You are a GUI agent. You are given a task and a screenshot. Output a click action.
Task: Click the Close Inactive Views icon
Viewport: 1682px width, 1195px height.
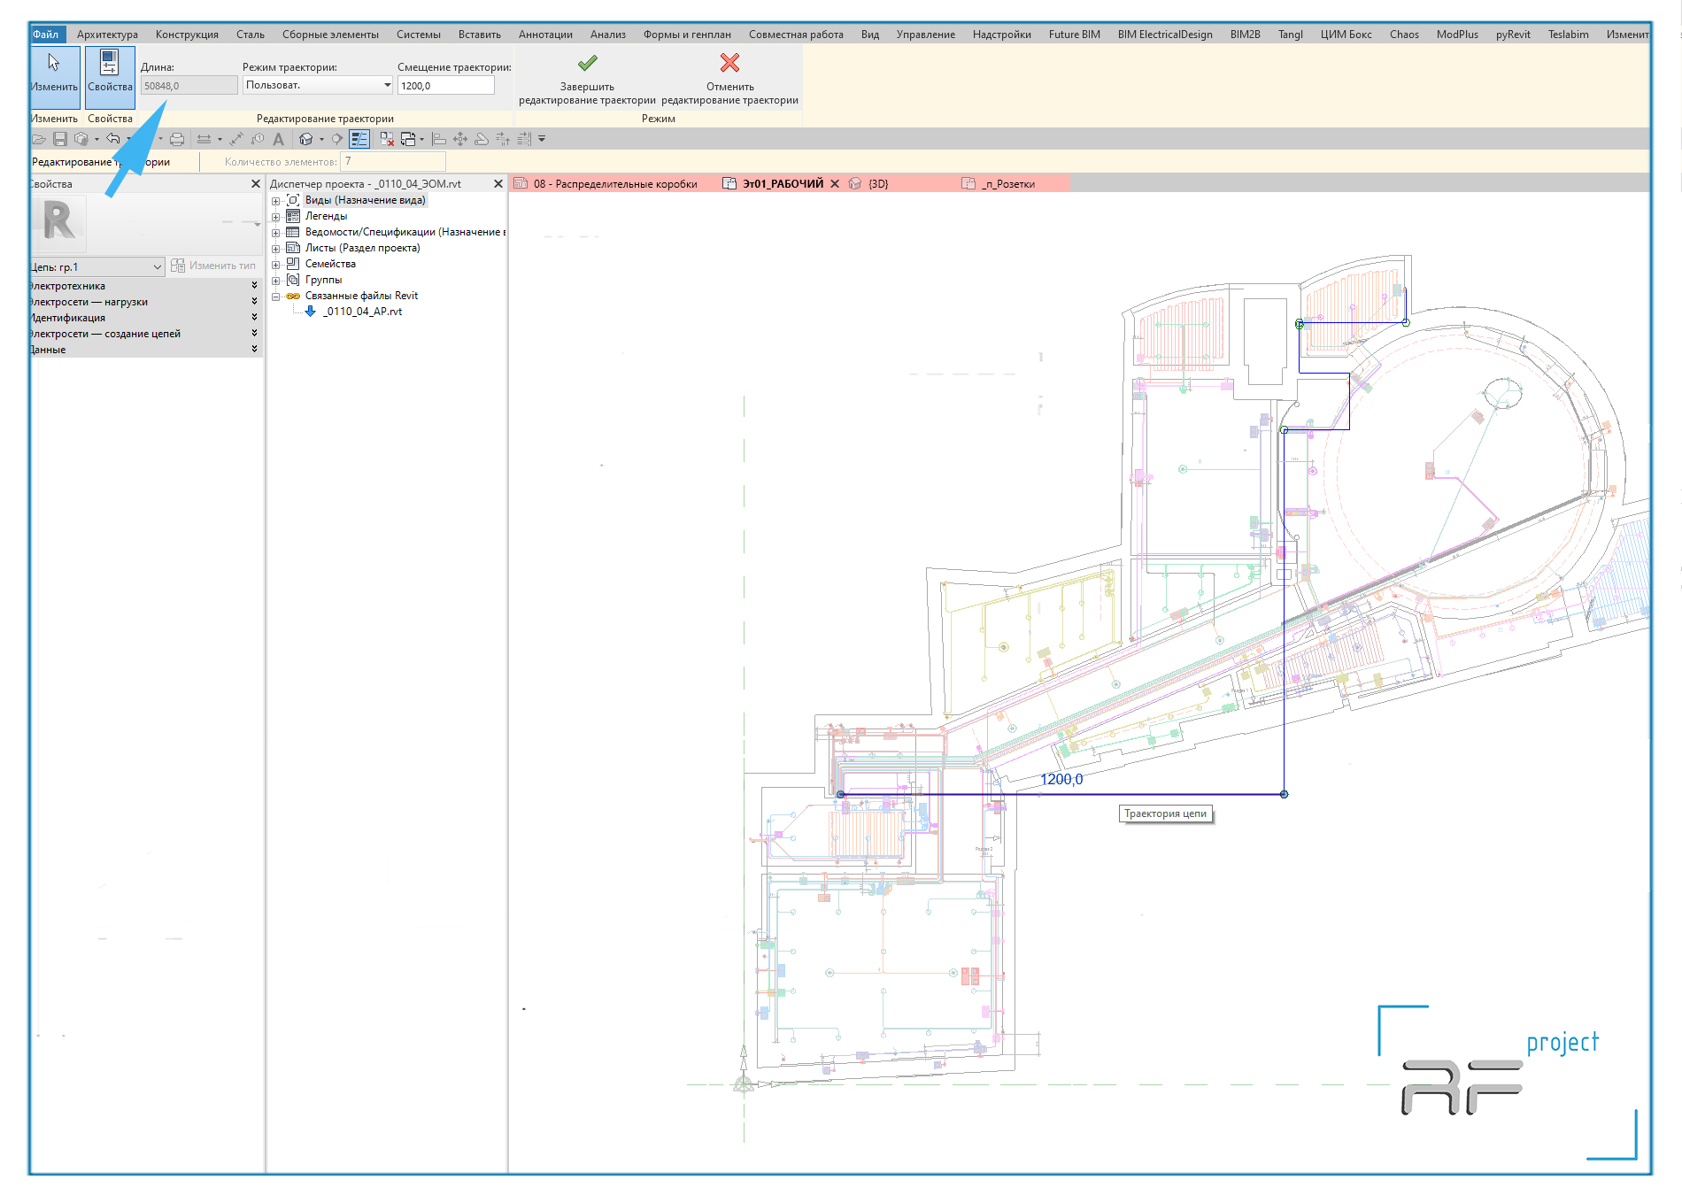pyautogui.click(x=387, y=139)
